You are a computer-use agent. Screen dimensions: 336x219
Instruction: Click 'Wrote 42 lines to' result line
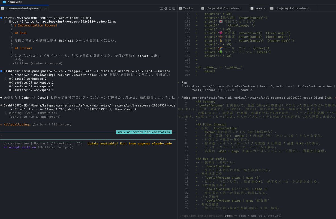coord(63,22)
